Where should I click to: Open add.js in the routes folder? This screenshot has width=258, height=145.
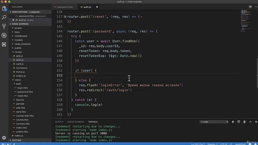pyautogui.click(x=19, y=56)
